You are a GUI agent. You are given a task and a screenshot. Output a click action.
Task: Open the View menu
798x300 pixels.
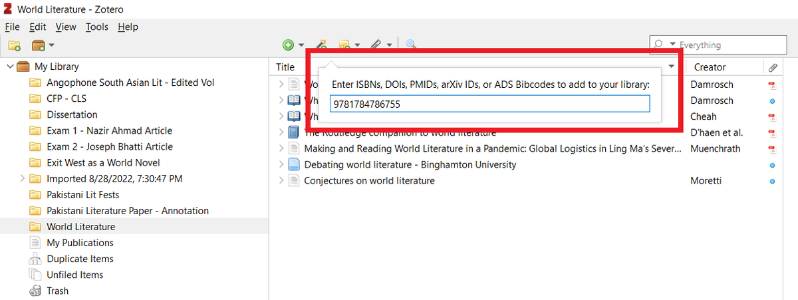pos(66,27)
